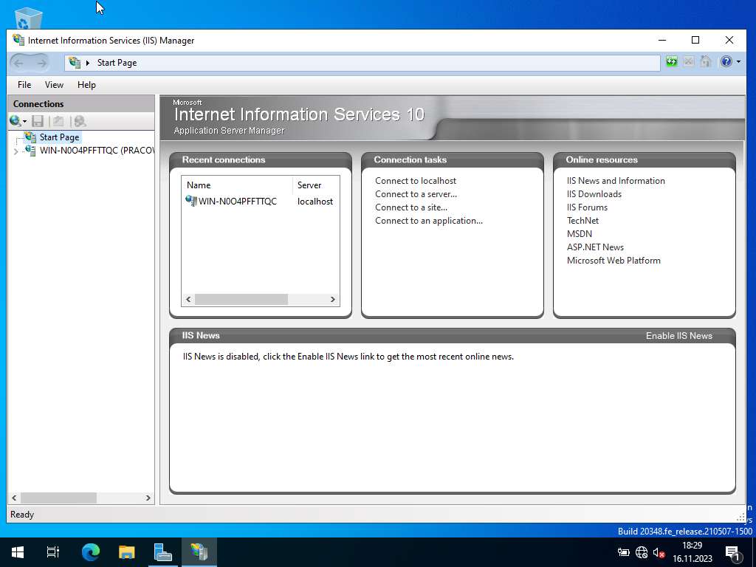Open the Recycle Bin desktop icon
This screenshot has height=567, width=756.
click(29, 18)
